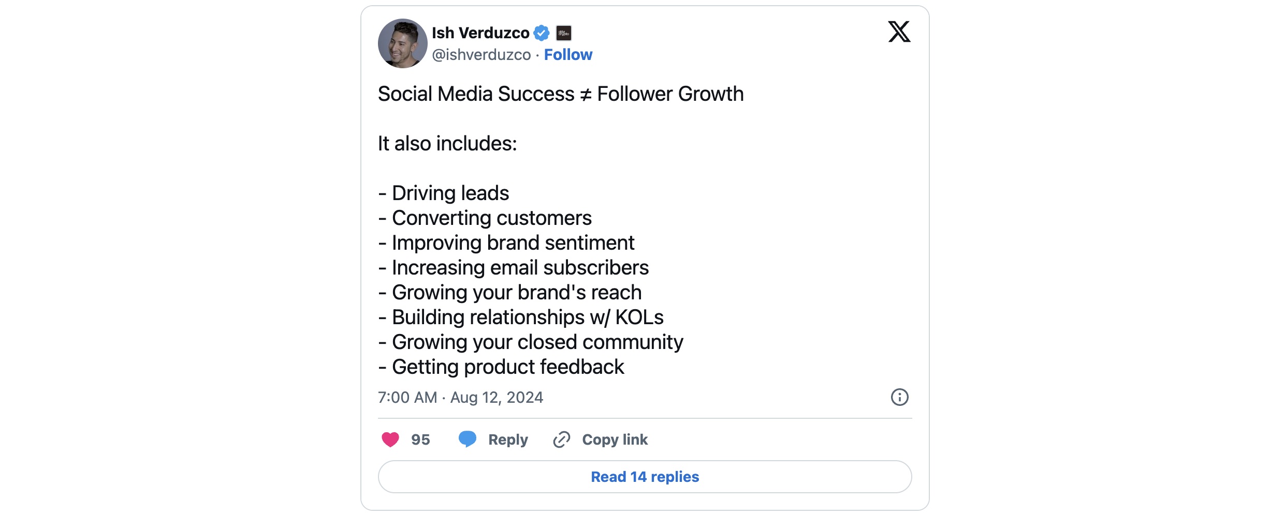
Task: Open Read 14 replies
Action: [x=645, y=477]
